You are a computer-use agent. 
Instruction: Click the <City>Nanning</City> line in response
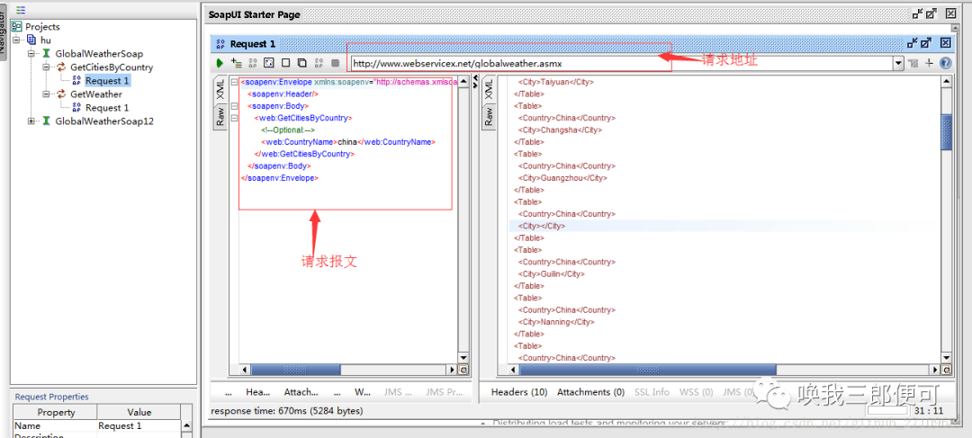556,322
